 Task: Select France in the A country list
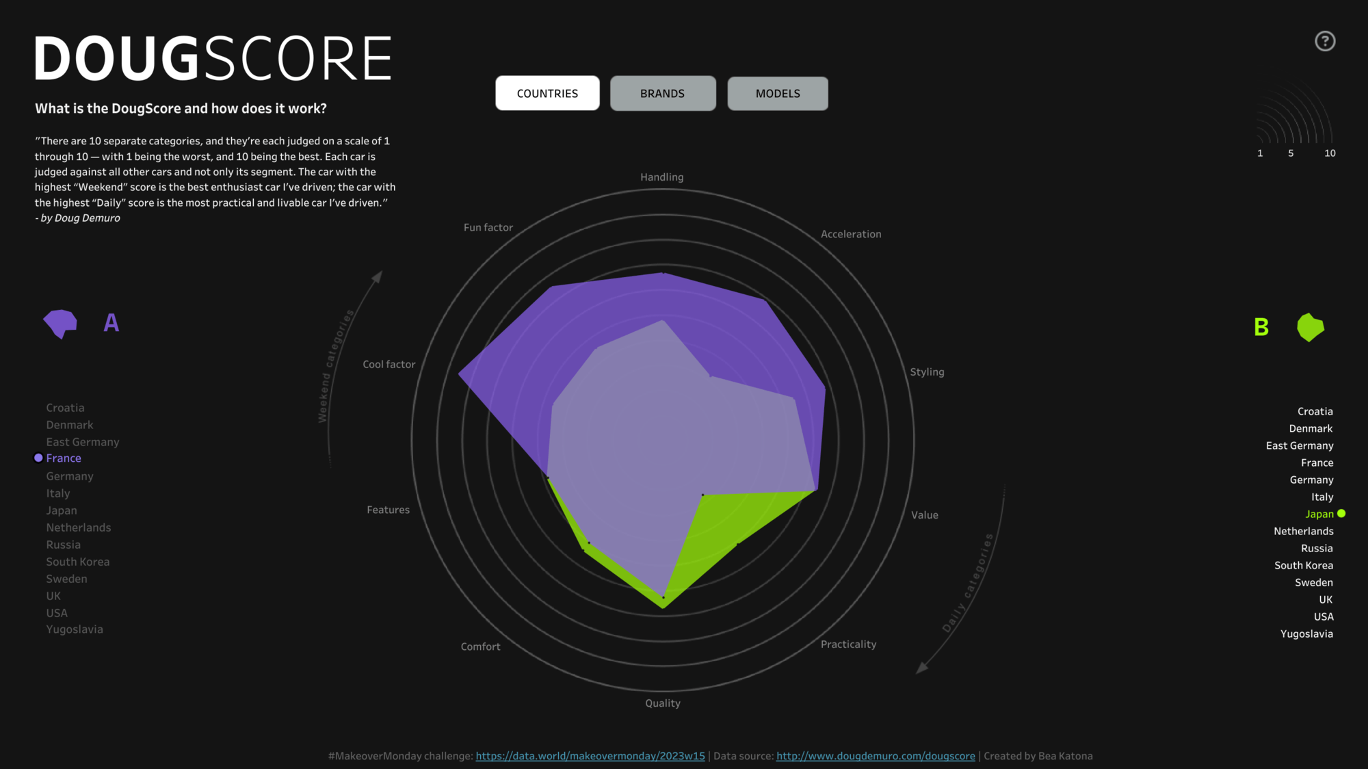(x=64, y=458)
